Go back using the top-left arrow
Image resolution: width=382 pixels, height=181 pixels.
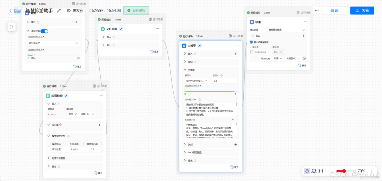coord(10,10)
